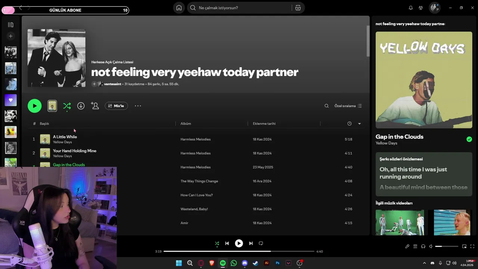Mute the volume speaker icon

point(431,247)
